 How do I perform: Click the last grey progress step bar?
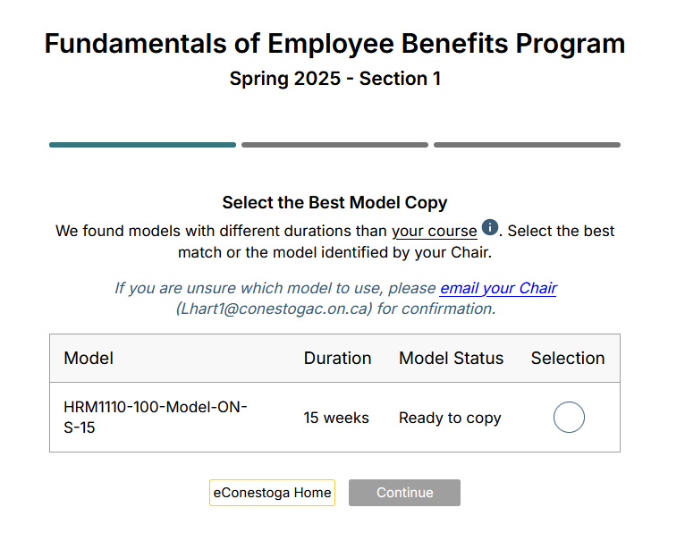(x=527, y=145)
